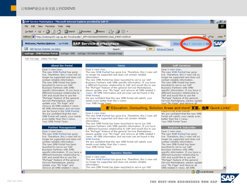Expand the Back button history dropdown
Image resolution: width=247 pixels, height=185 pixels.
click(x=35, y=32)
